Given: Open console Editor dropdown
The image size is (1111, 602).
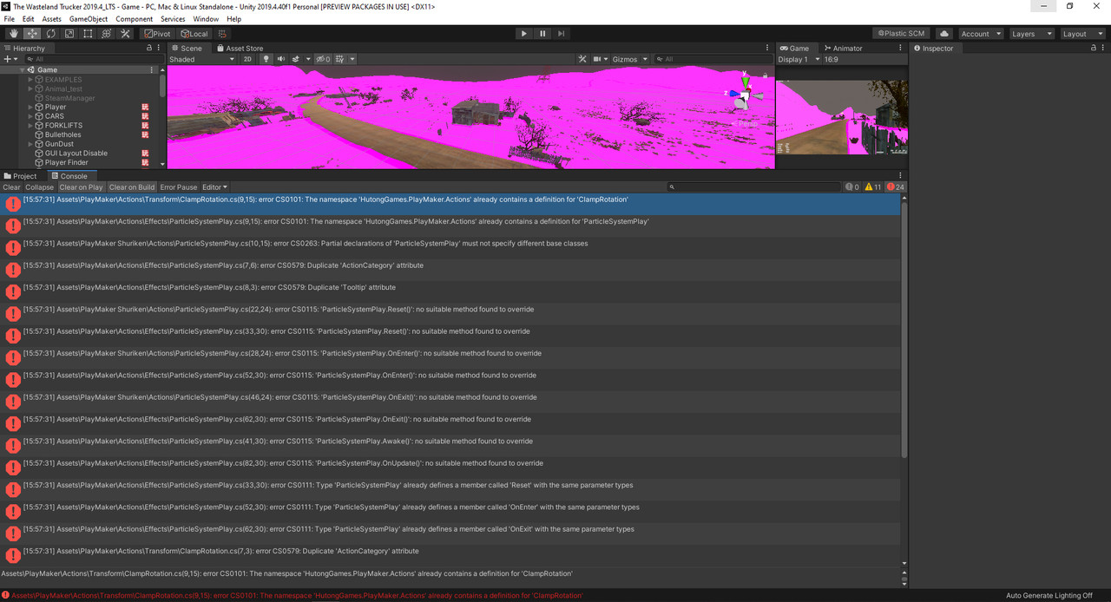Looking at the screenshot, I should pyautogui.click(x=214, y=187).
